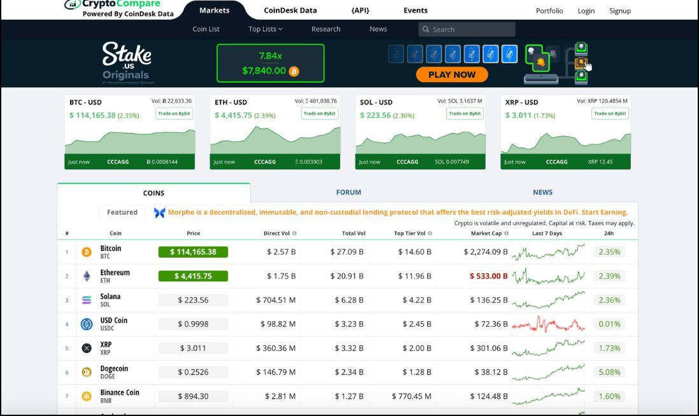This screenshot has width=699, height=416.
Task: Click PLAY NOW ad button
Action: coord(452,75)
